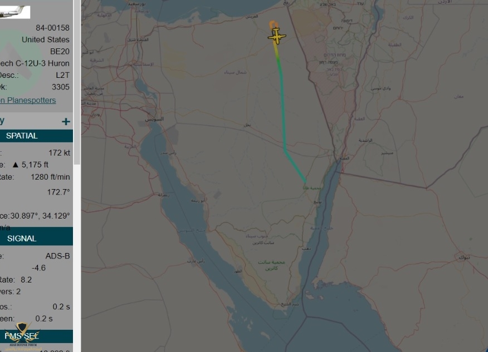Image resolution: width=488 pixels, height=352 pixels.
Task: Click the 172 kt ground speed value
Action: coord(59,152)
